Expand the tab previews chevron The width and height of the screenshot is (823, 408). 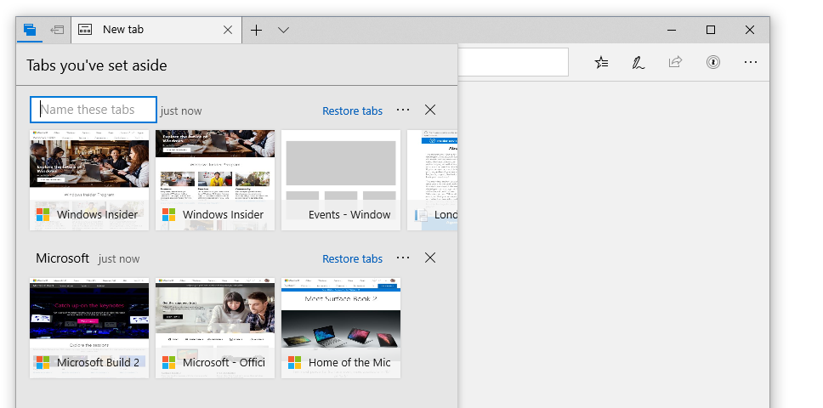[283, 30]
